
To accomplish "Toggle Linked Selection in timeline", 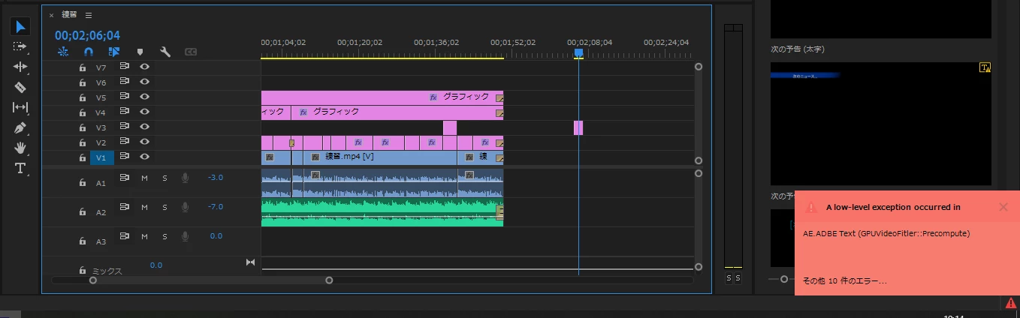I will tap(114, 52).
